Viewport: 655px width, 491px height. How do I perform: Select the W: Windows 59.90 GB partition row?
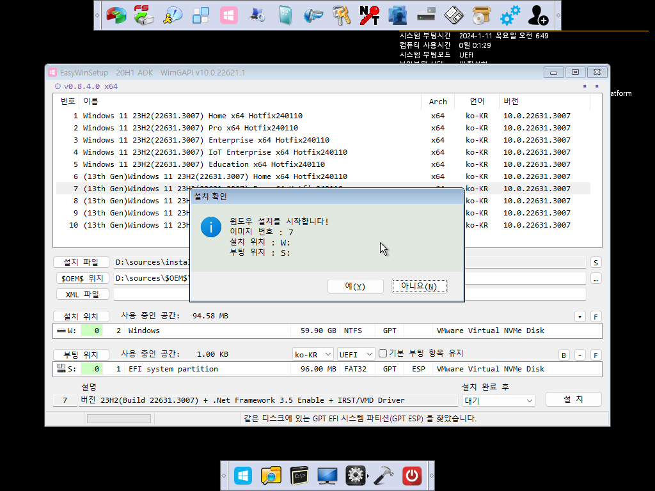click(x=327, y=331)
